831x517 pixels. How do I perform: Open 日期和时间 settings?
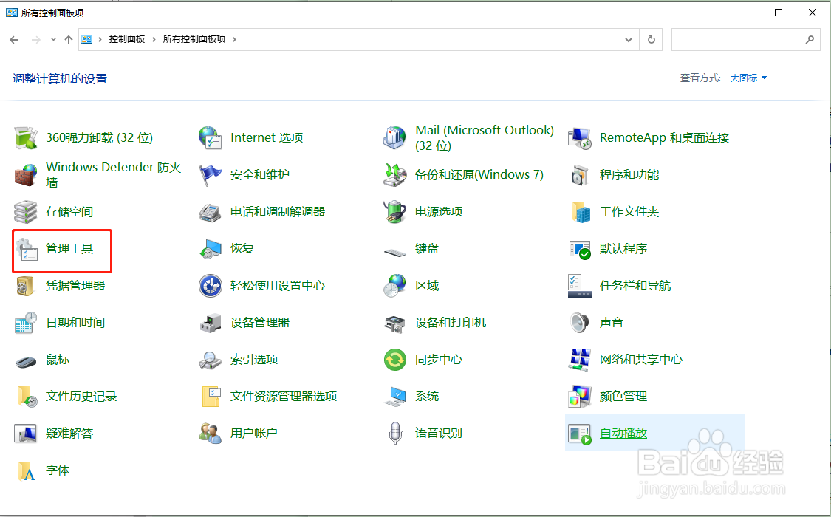76,323
